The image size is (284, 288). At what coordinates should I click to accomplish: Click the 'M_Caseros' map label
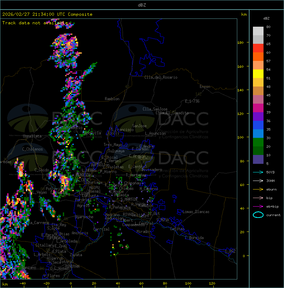pyautogui.click(x=149, y=189)
